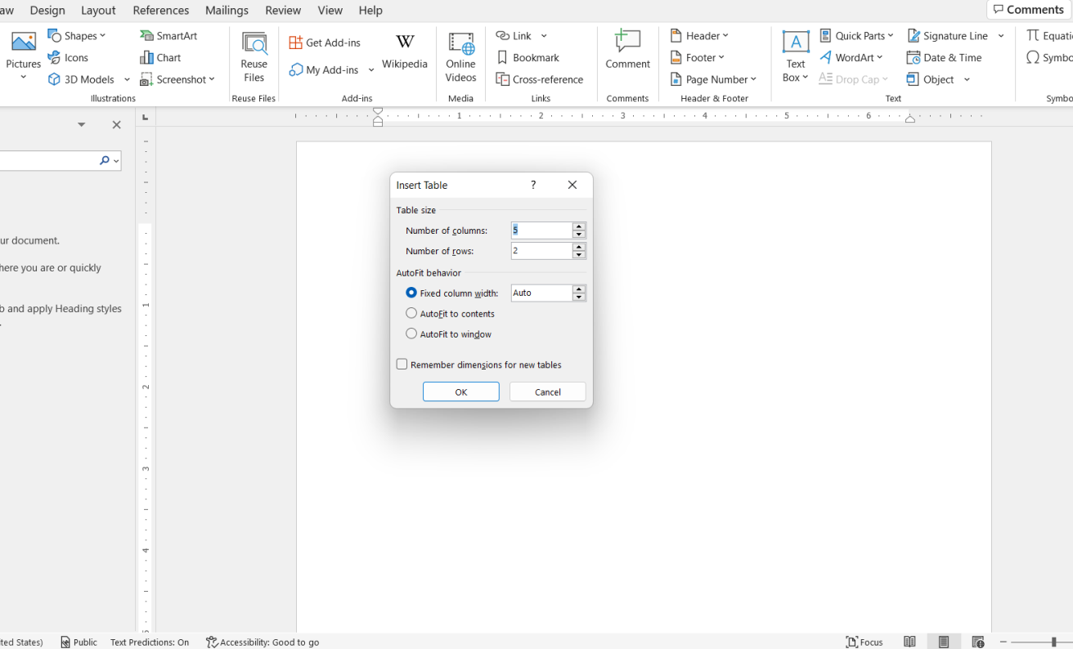Image resolution: width=1073 pixels, height=649 pixels.
Task: Open 3D Models insert option
Action: [x=81, y=79]
